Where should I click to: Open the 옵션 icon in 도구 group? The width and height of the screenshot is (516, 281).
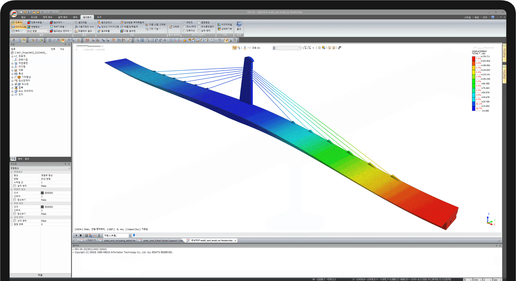tap(238, 26)
